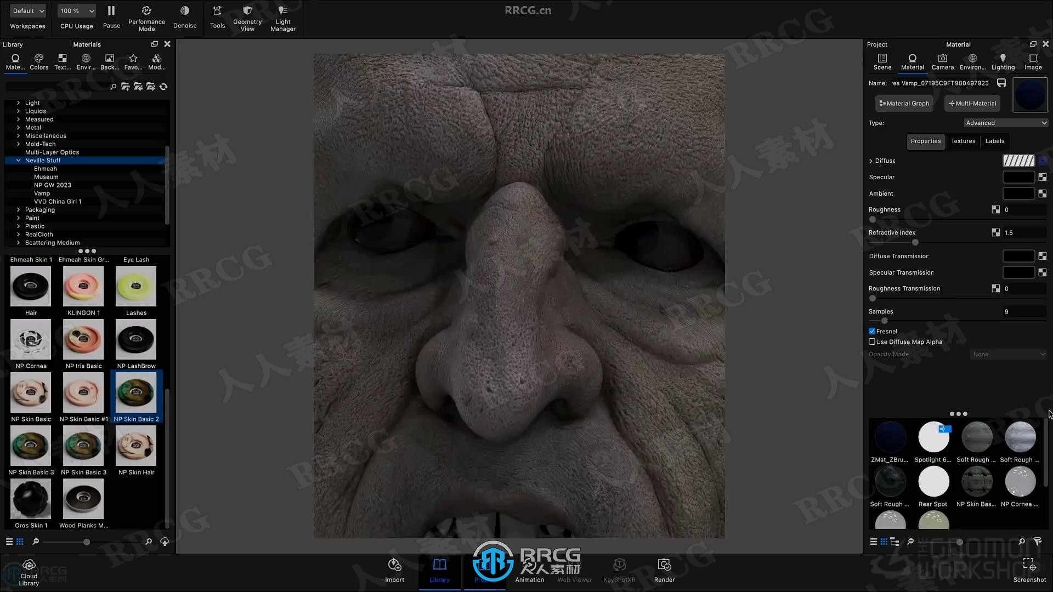Click the Material Graph button
This screenshot has height=592, width=1053.
click(x=904, y=103)
